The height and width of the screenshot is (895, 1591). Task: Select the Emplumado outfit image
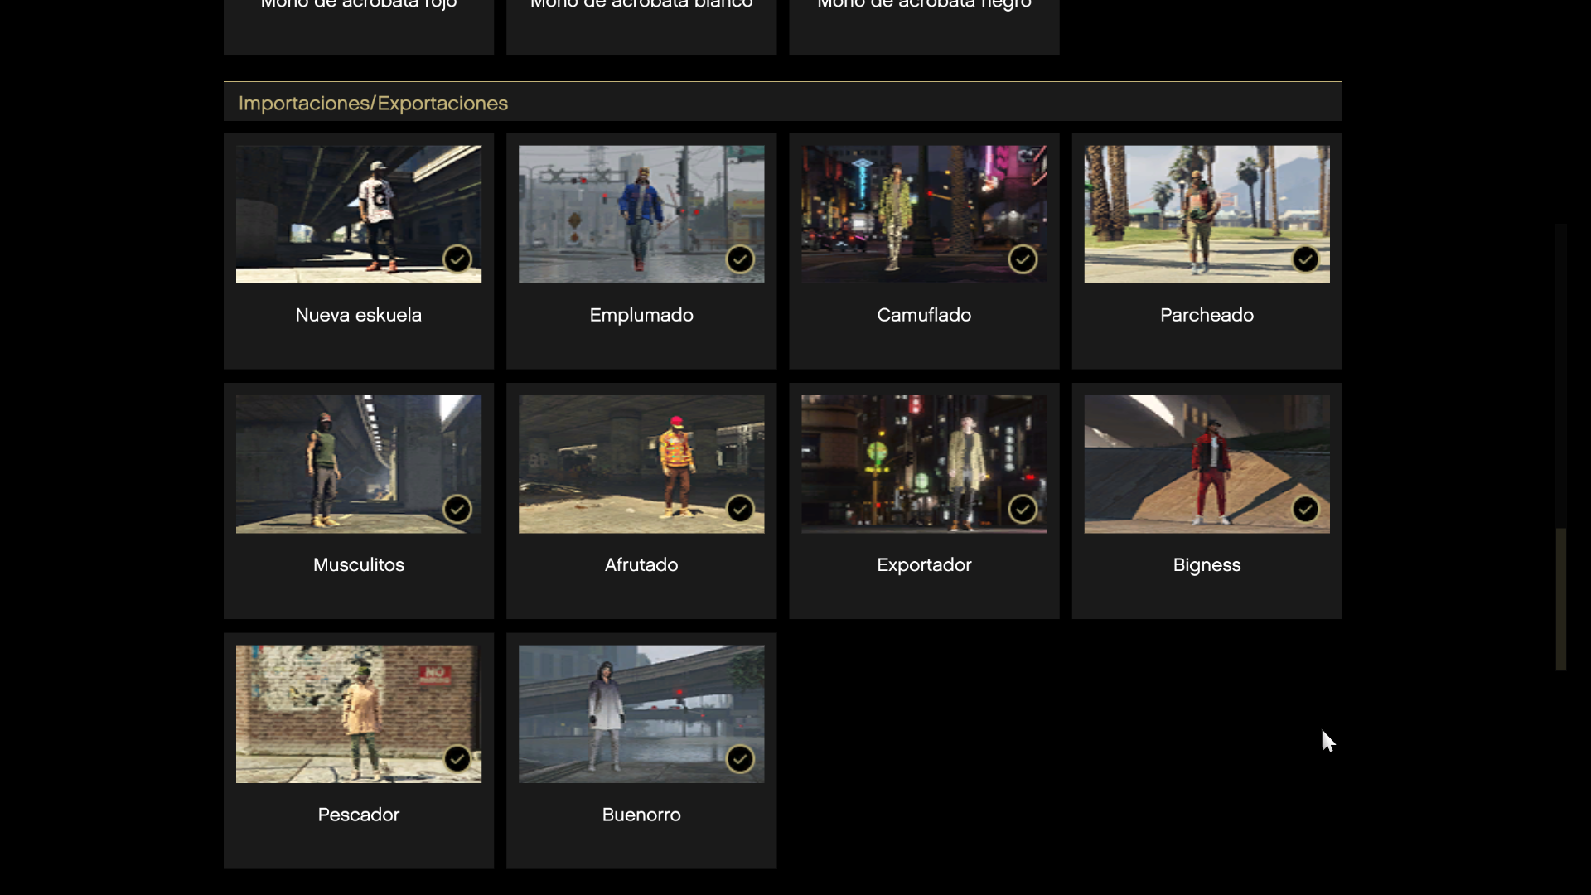(x=641, y=214)
